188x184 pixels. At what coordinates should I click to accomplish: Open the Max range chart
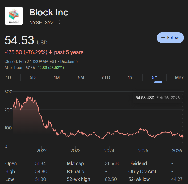(179, 77)
